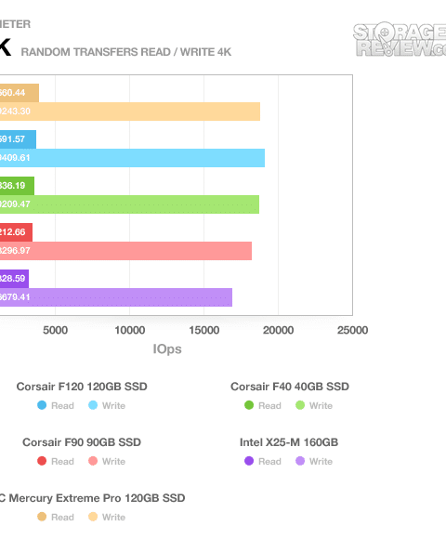Click the StorageReview.com logo
Viewport: 446px width, 539px height.
click(x=400, y=40)
